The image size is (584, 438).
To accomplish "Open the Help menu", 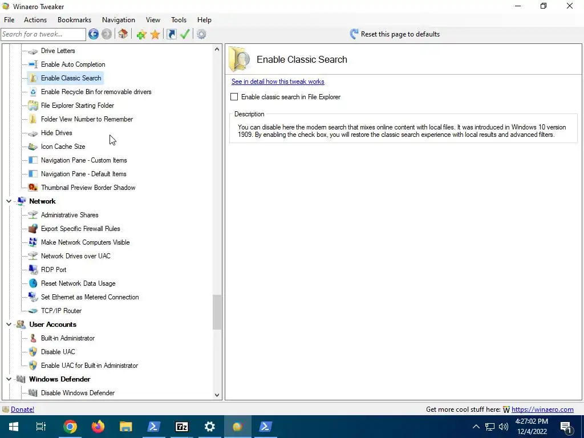I will point(204,20).
